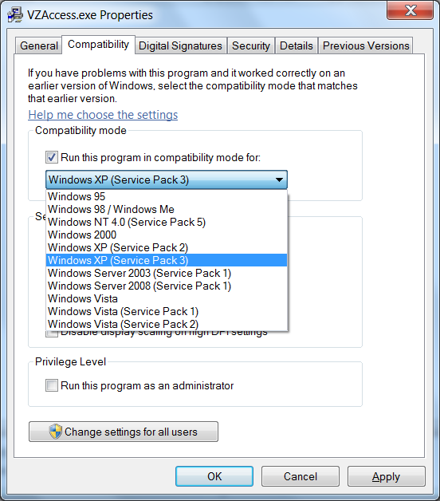Close the Properties dialog with the X
The image size is (440, 501).
tap(411, 10)
